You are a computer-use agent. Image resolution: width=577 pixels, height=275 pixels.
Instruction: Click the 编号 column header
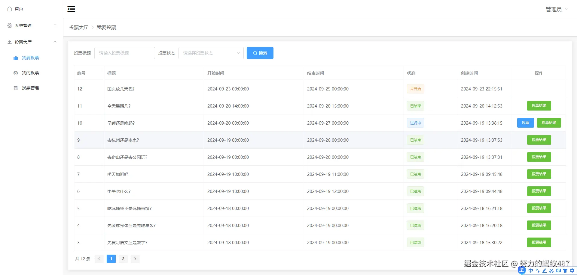click(x=81, y=73)
